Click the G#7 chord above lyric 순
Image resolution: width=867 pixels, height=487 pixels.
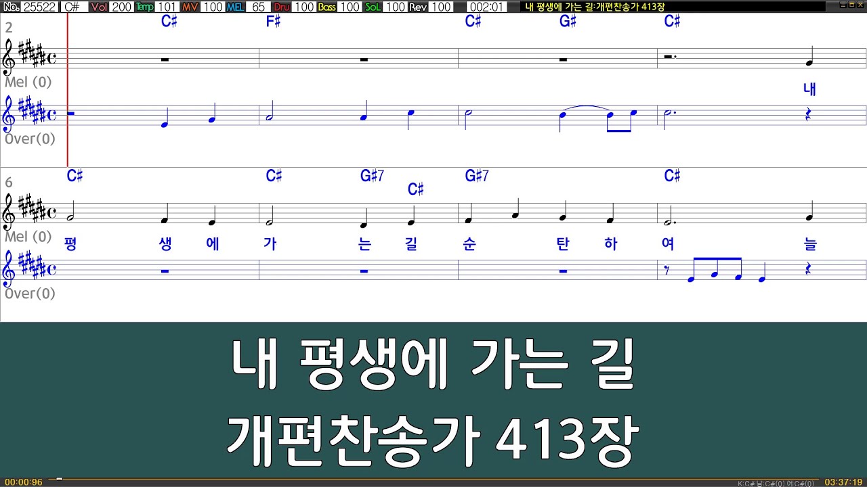[x=477, y=176]
